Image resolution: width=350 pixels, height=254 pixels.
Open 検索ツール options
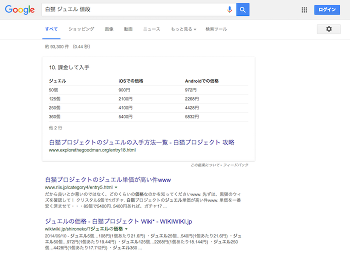point(216,29)
